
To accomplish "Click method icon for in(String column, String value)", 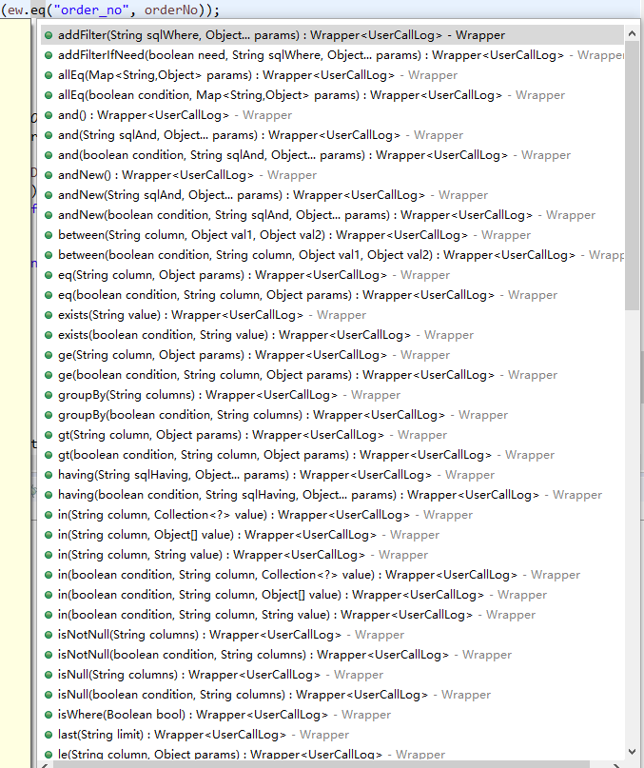I will coord(49,555).
